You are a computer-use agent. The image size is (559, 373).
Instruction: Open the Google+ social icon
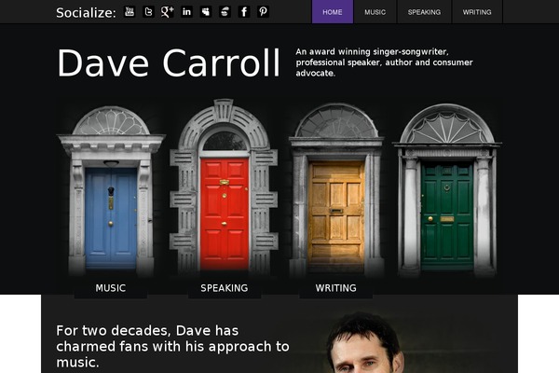167,12
